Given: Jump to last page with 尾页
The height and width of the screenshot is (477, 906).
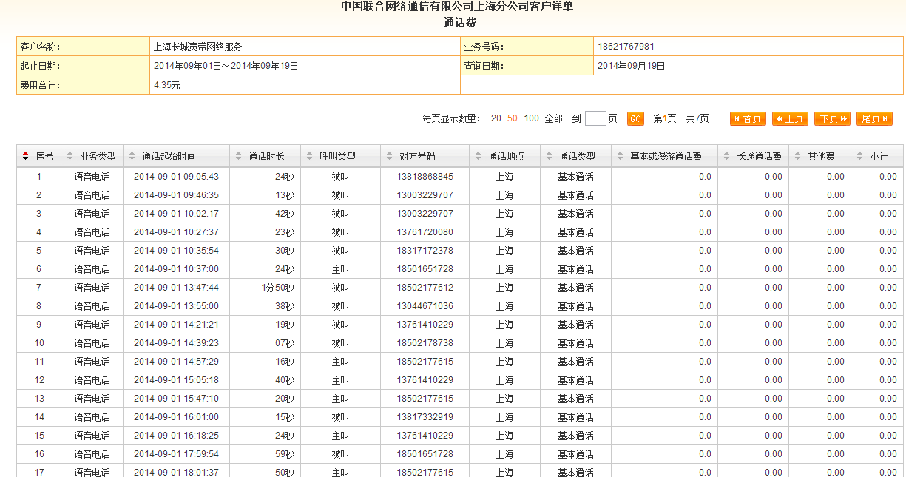Looking at the screenshot, I should pyautogui.click(x=874, y=119).
